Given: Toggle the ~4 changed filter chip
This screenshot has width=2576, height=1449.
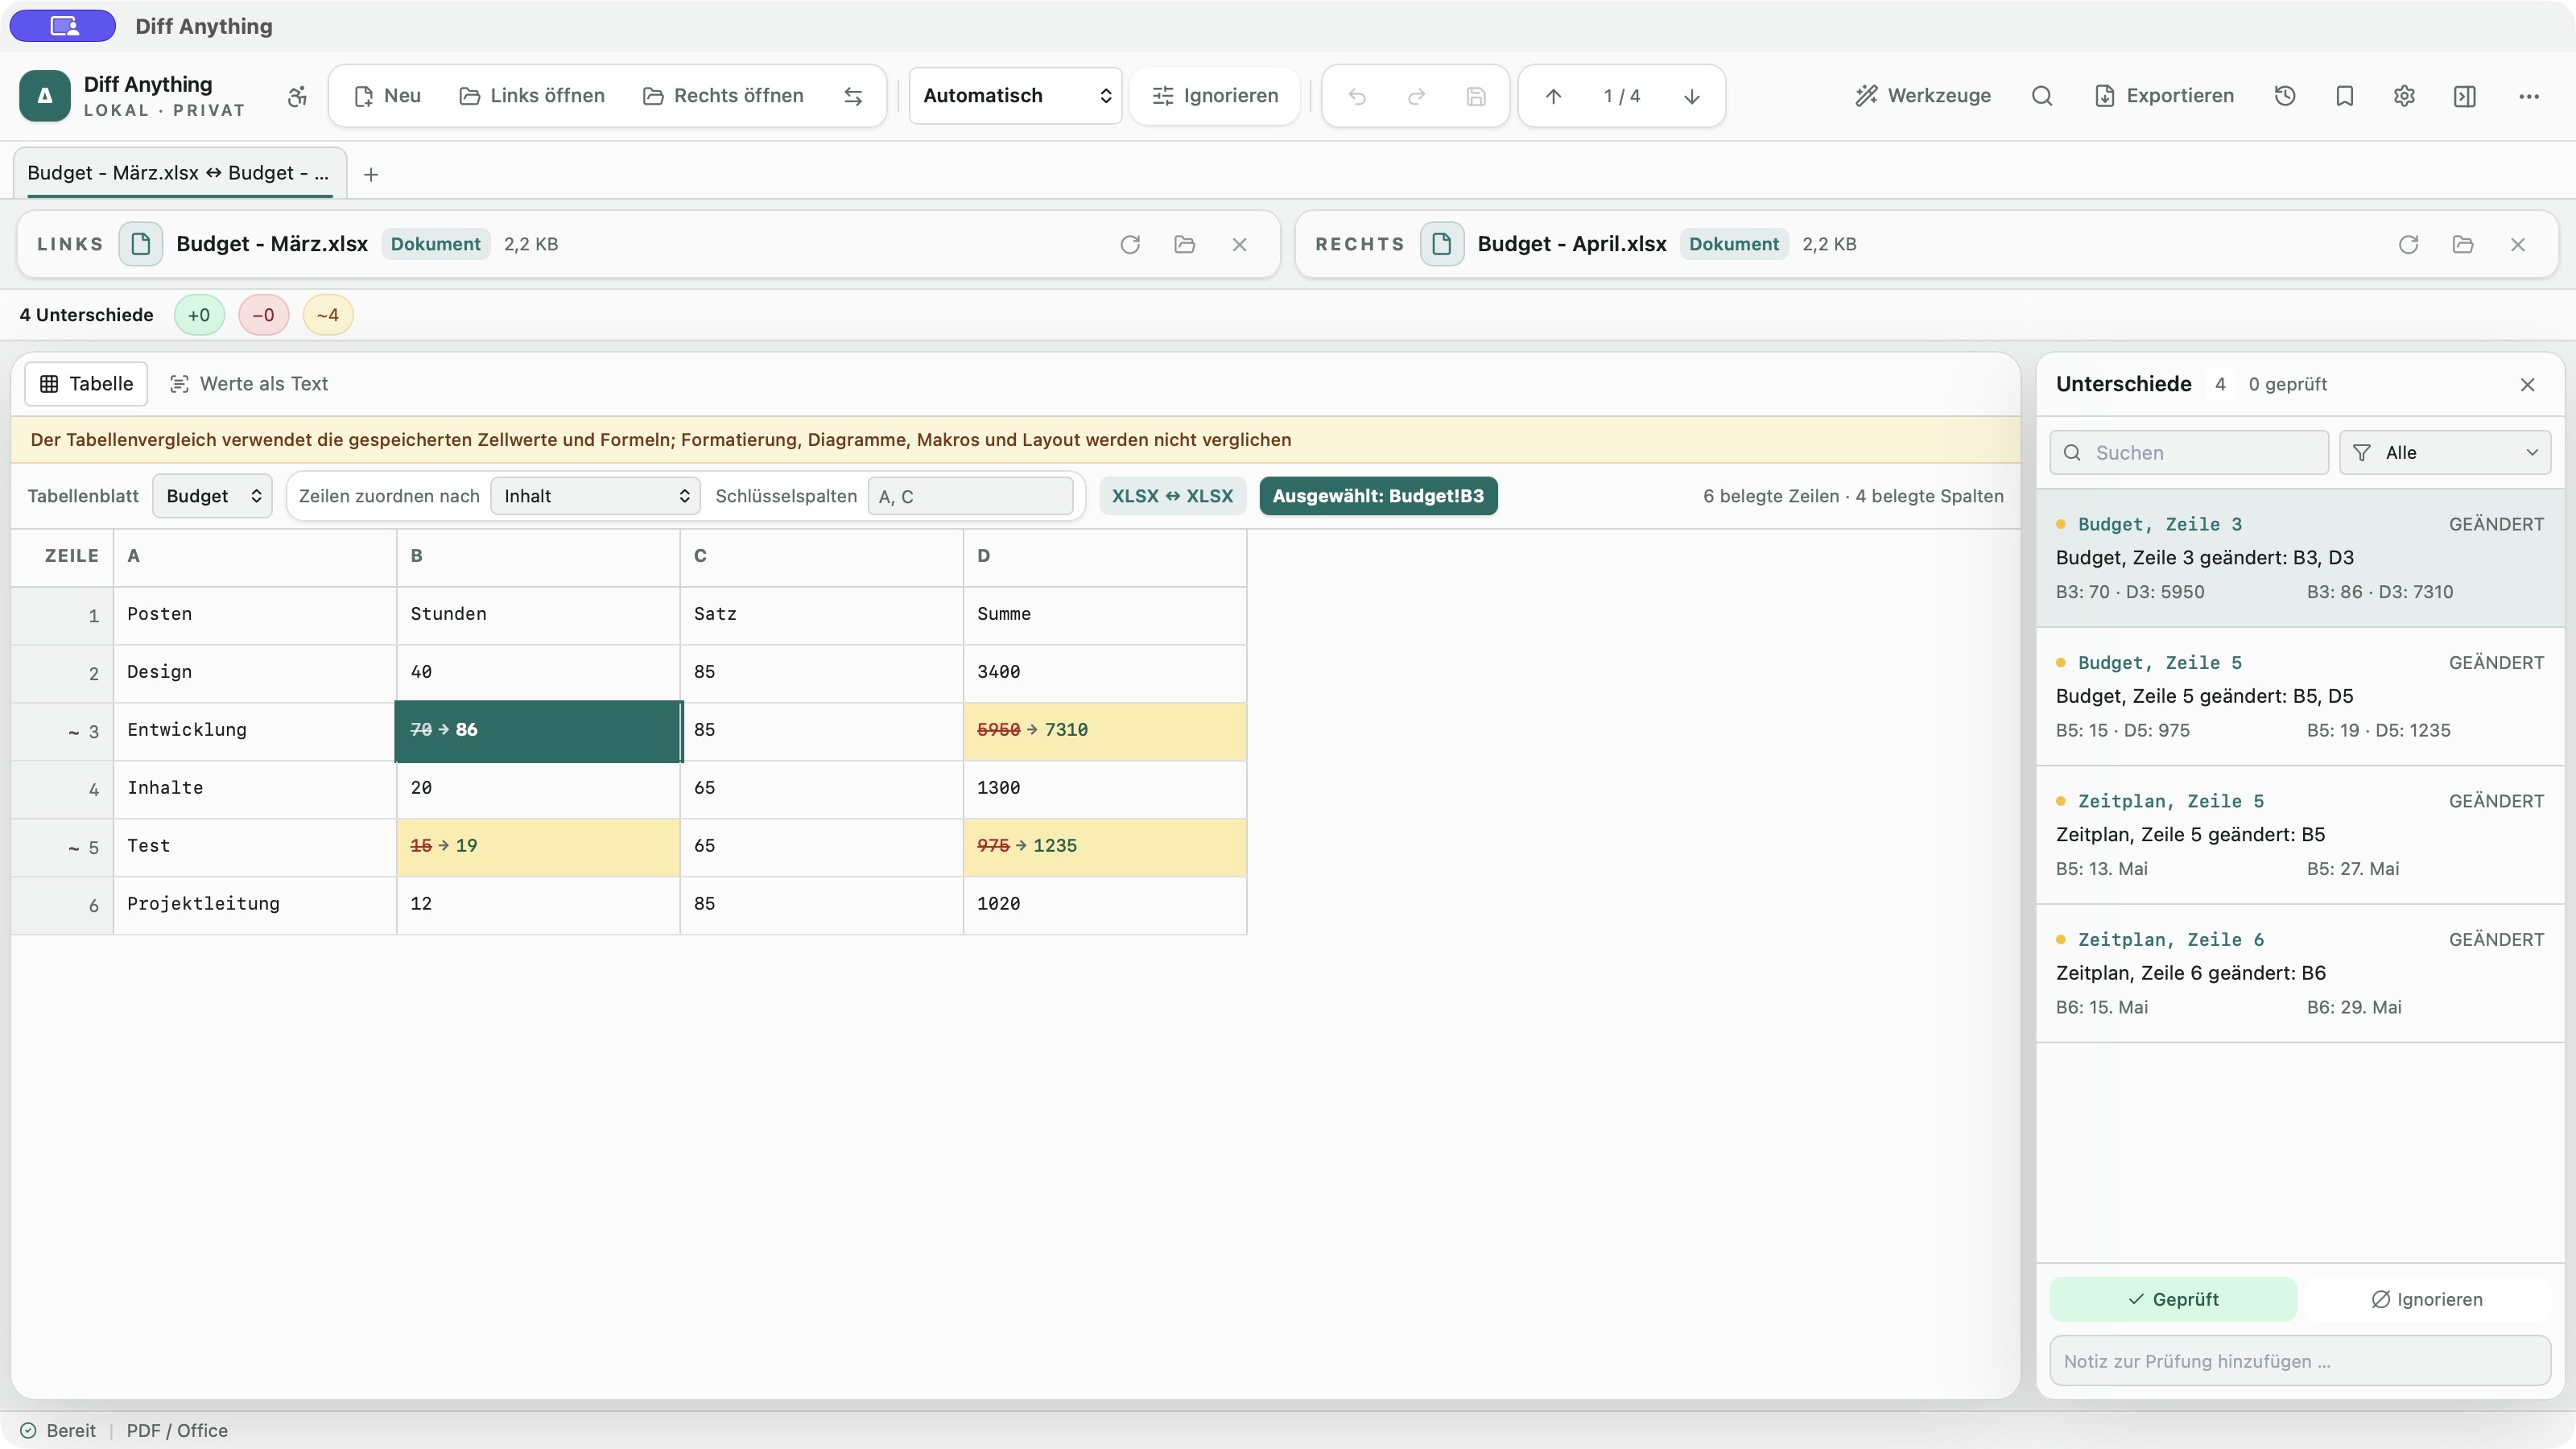Looking at the screenshot, I should coord(328,315).
